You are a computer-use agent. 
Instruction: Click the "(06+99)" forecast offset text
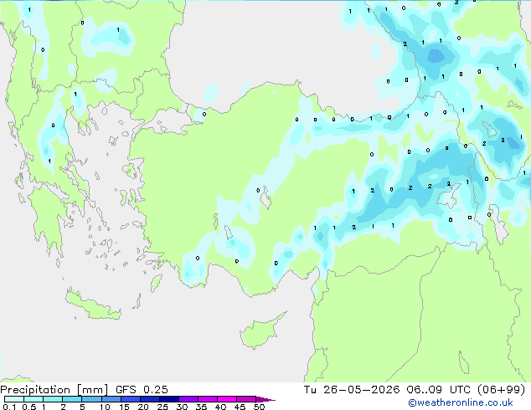tap(501, 390)
